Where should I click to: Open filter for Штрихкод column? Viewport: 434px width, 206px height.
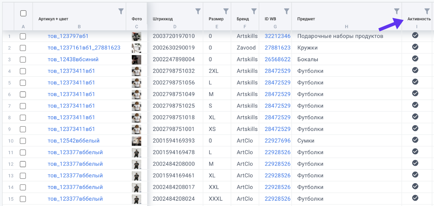click(198, 11)
